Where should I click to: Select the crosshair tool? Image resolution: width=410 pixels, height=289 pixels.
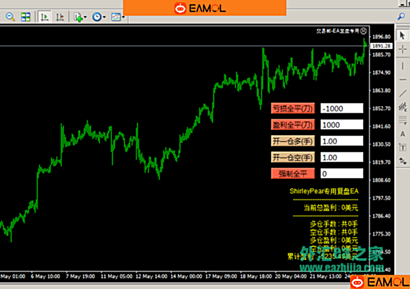(x=403, y=49)
